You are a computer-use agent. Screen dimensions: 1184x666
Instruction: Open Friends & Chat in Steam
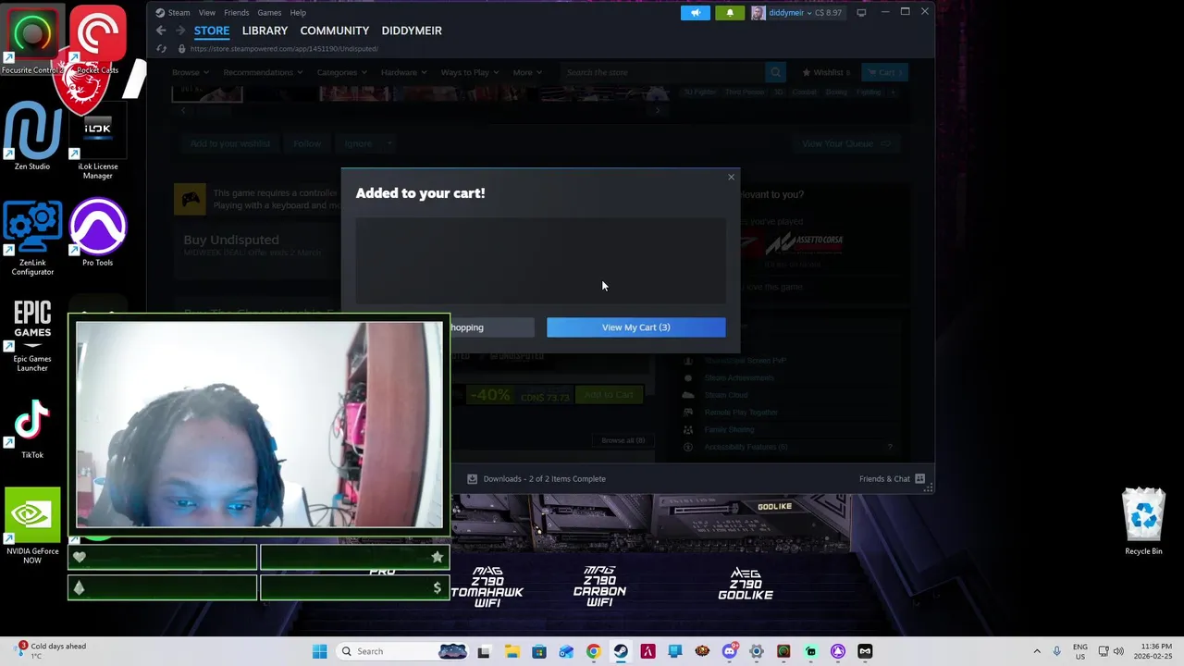[x=884, y=479]
